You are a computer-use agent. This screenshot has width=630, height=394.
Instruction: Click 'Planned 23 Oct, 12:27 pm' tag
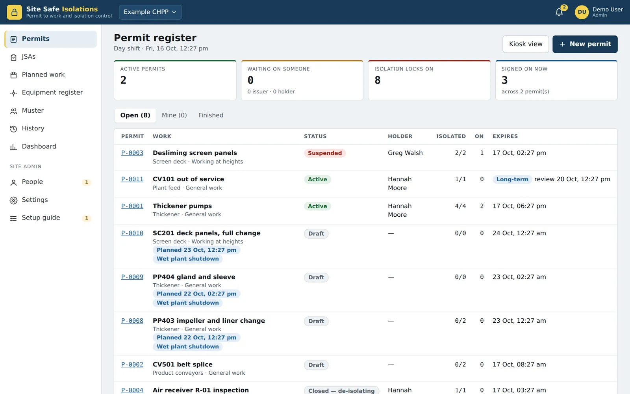[196, 250]
